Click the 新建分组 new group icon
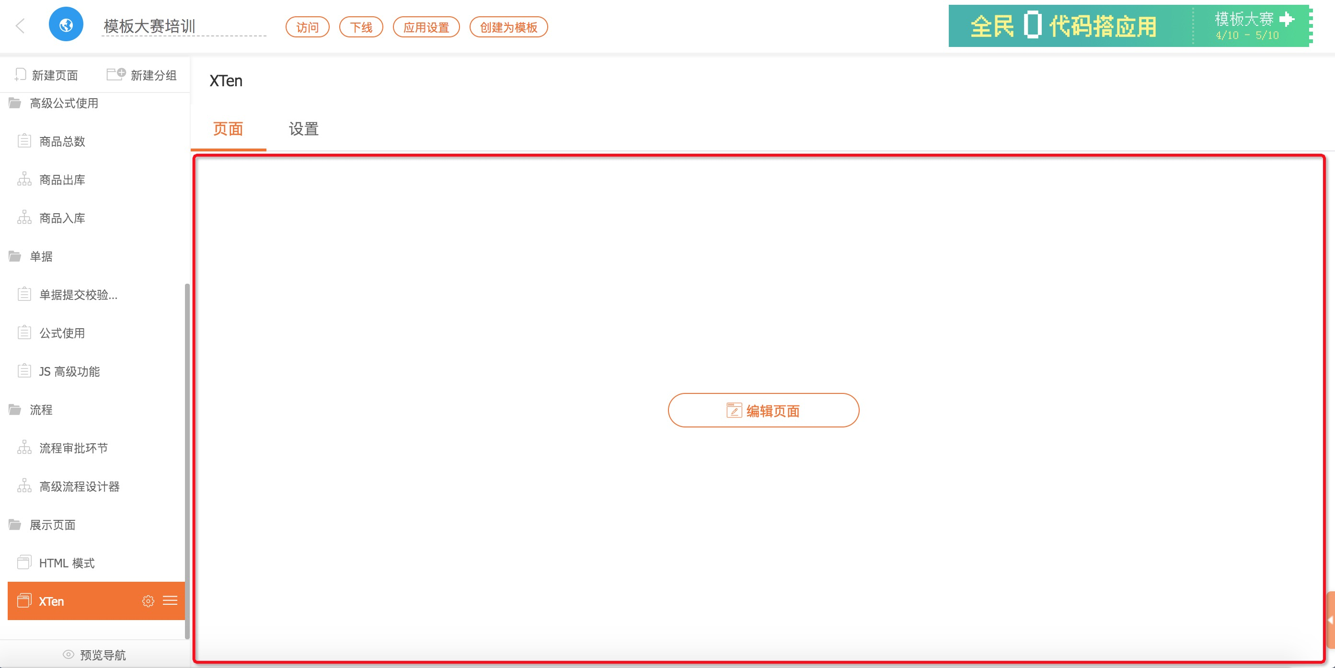 coord(116,74)
